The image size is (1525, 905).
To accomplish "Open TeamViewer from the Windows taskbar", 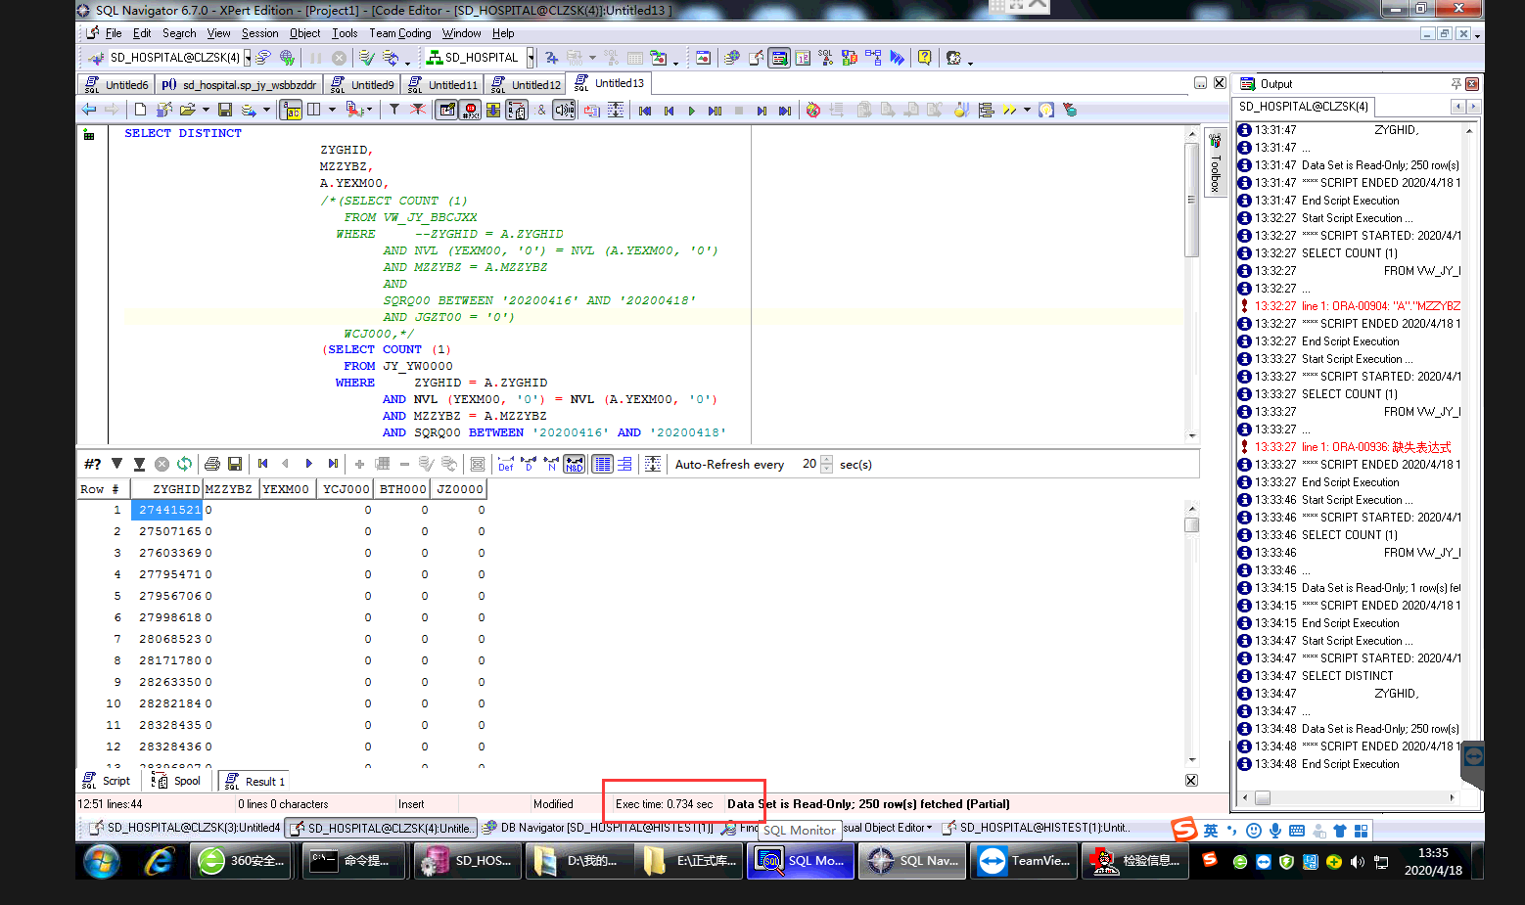I will click(x=1026, y=861).
